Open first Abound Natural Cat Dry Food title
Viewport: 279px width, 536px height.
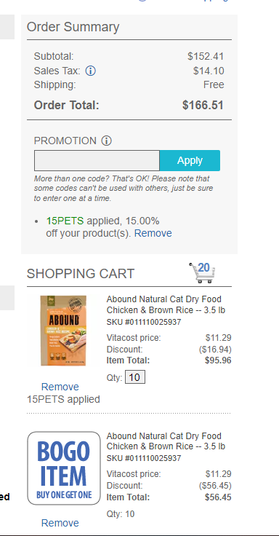[x=166, y=304]
